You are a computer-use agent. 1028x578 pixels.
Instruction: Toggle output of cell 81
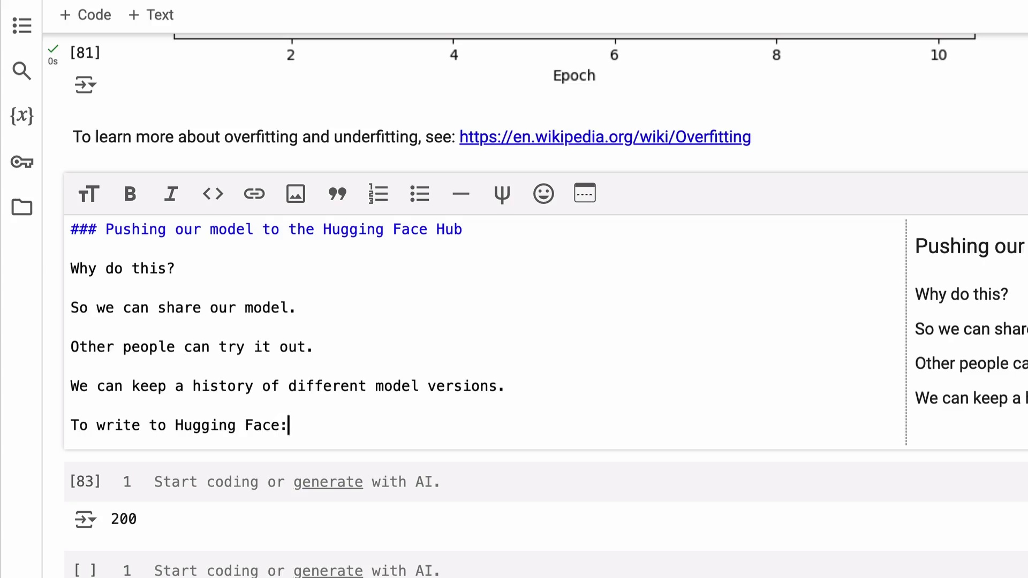[x=86, y=85]
